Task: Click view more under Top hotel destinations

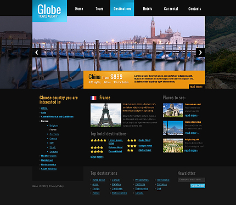Action: tap(97, 157)
